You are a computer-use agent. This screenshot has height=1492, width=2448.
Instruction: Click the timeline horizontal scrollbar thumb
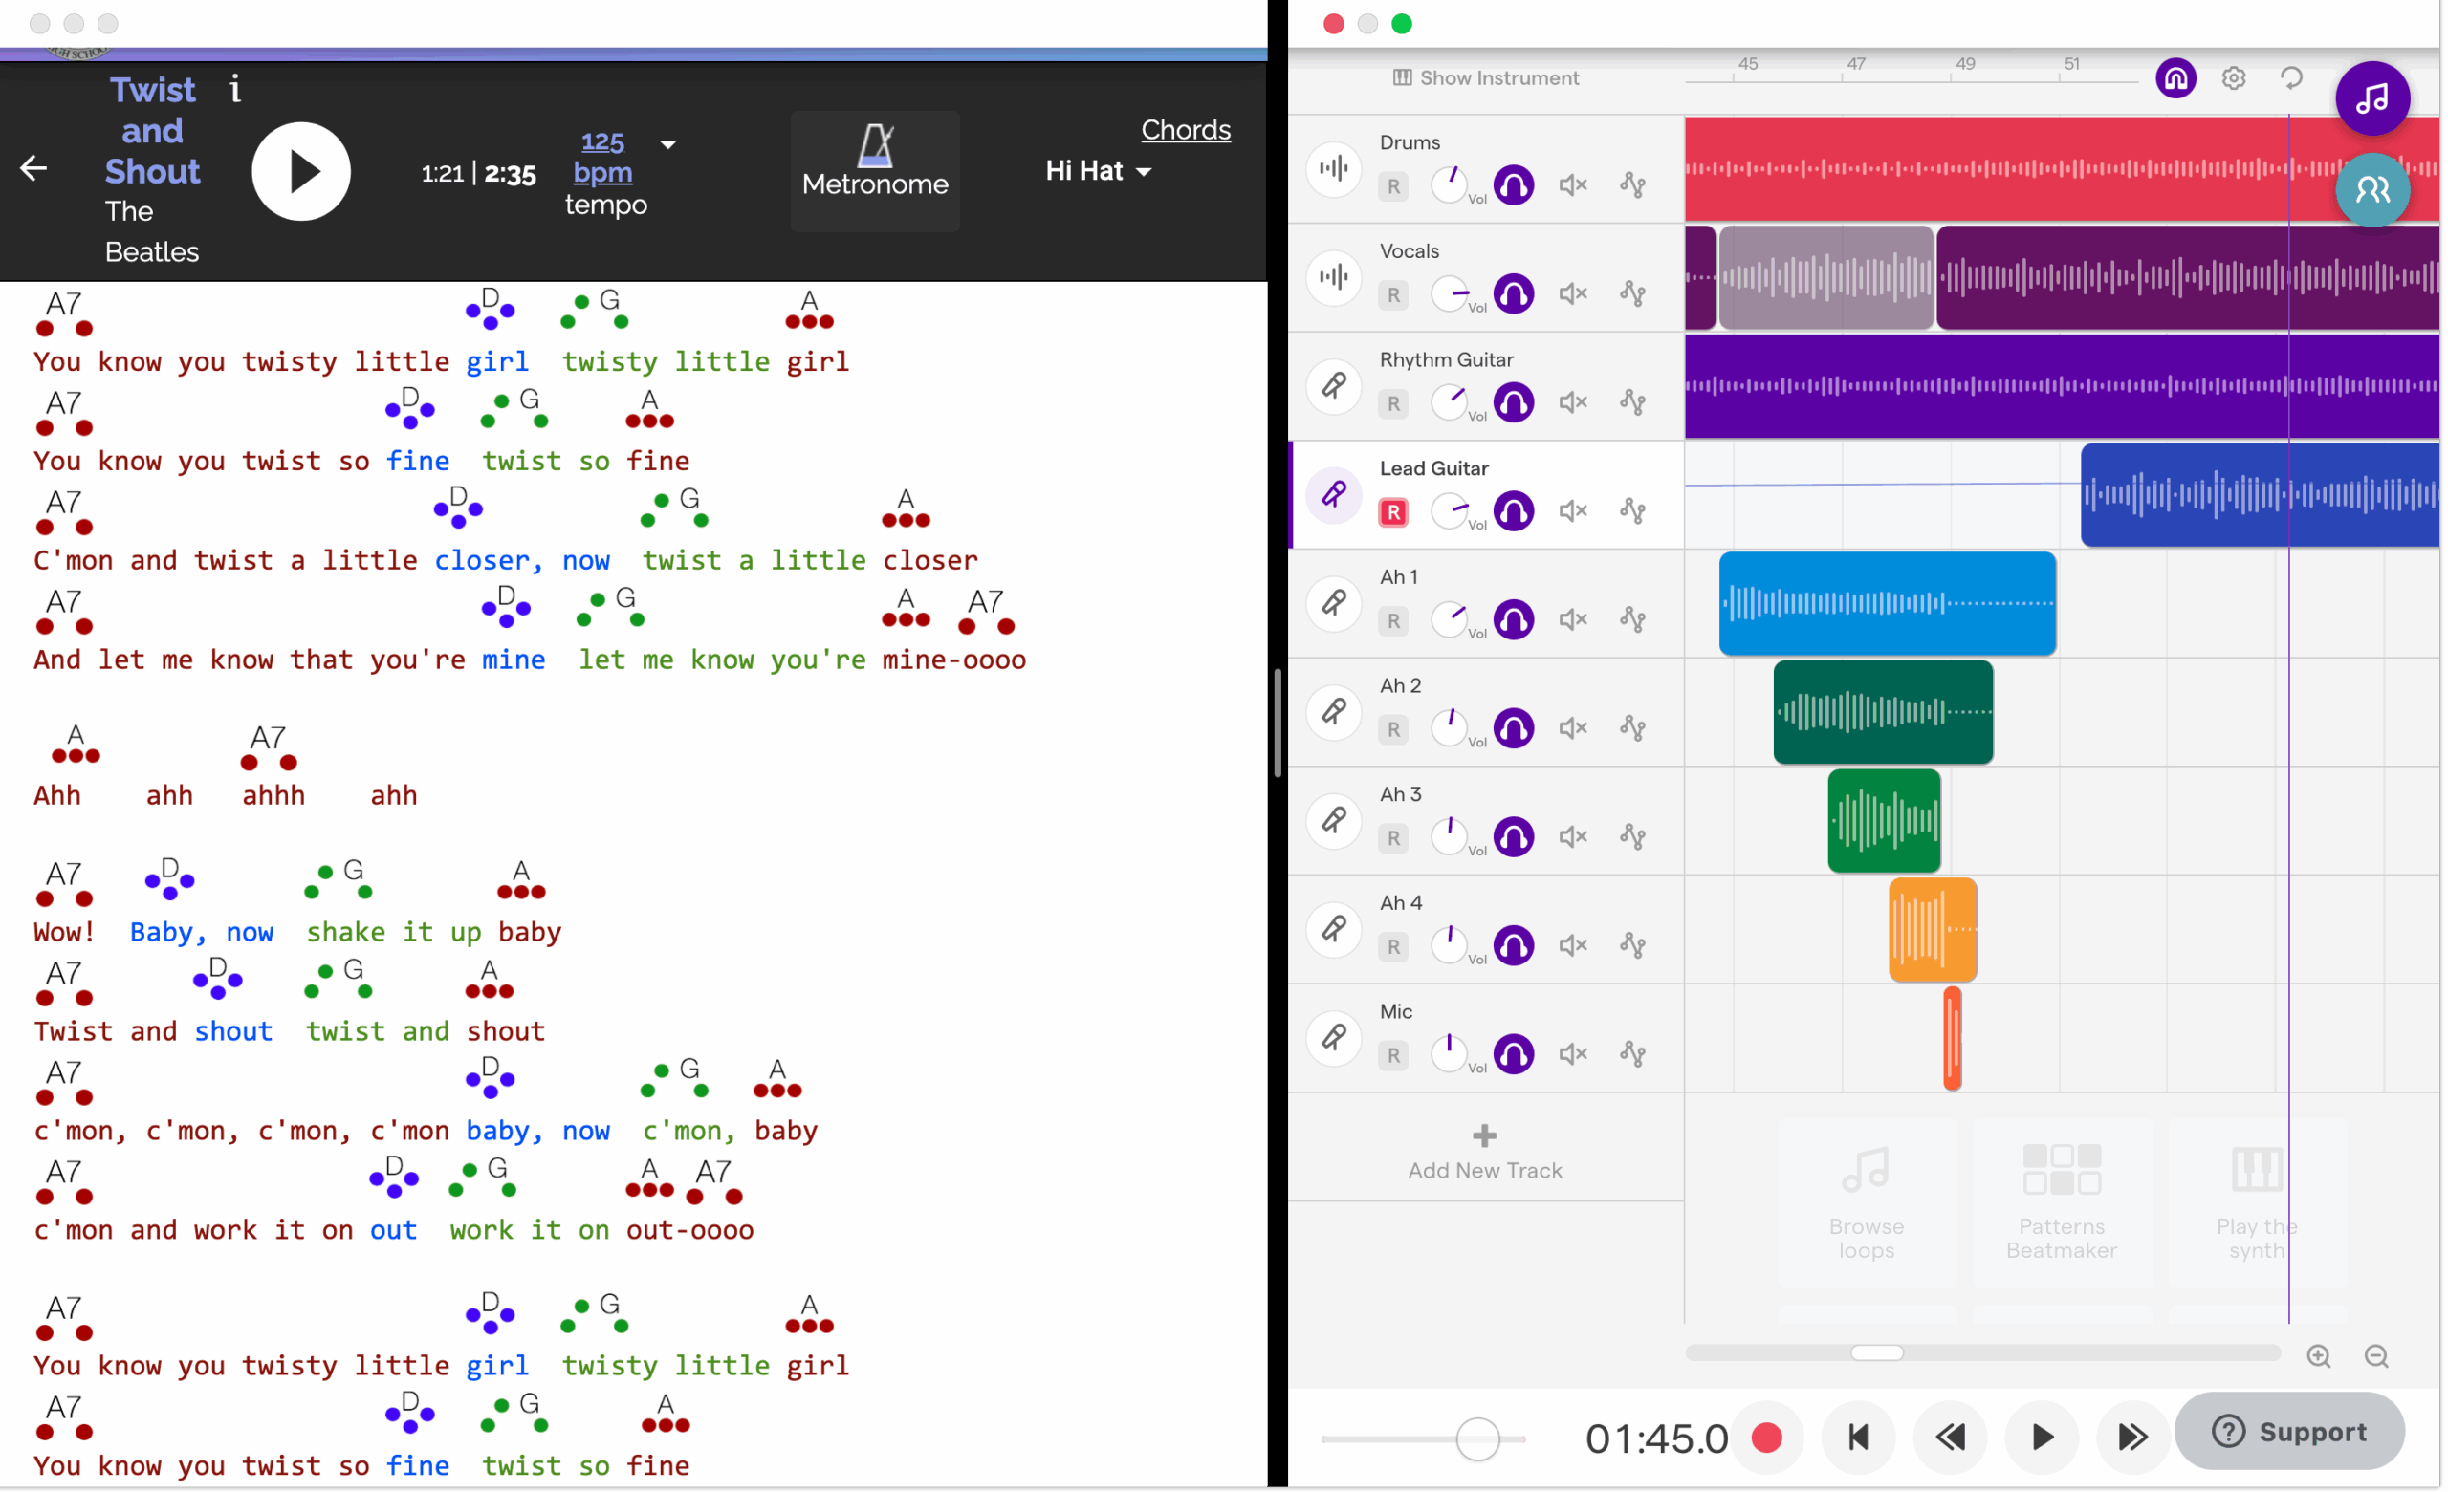tap(1877, 1353)
